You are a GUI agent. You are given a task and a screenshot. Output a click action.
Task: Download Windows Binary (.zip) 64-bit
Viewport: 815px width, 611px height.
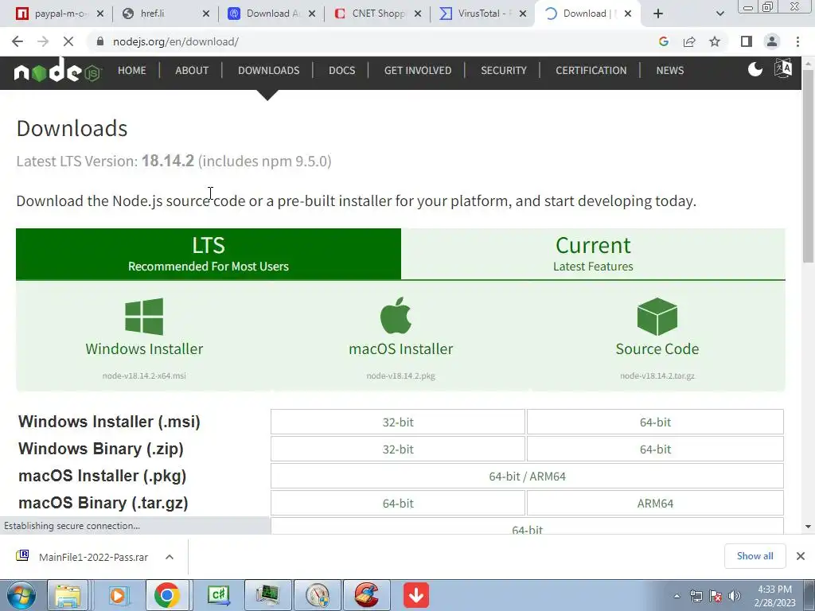(x=655, y=449)
